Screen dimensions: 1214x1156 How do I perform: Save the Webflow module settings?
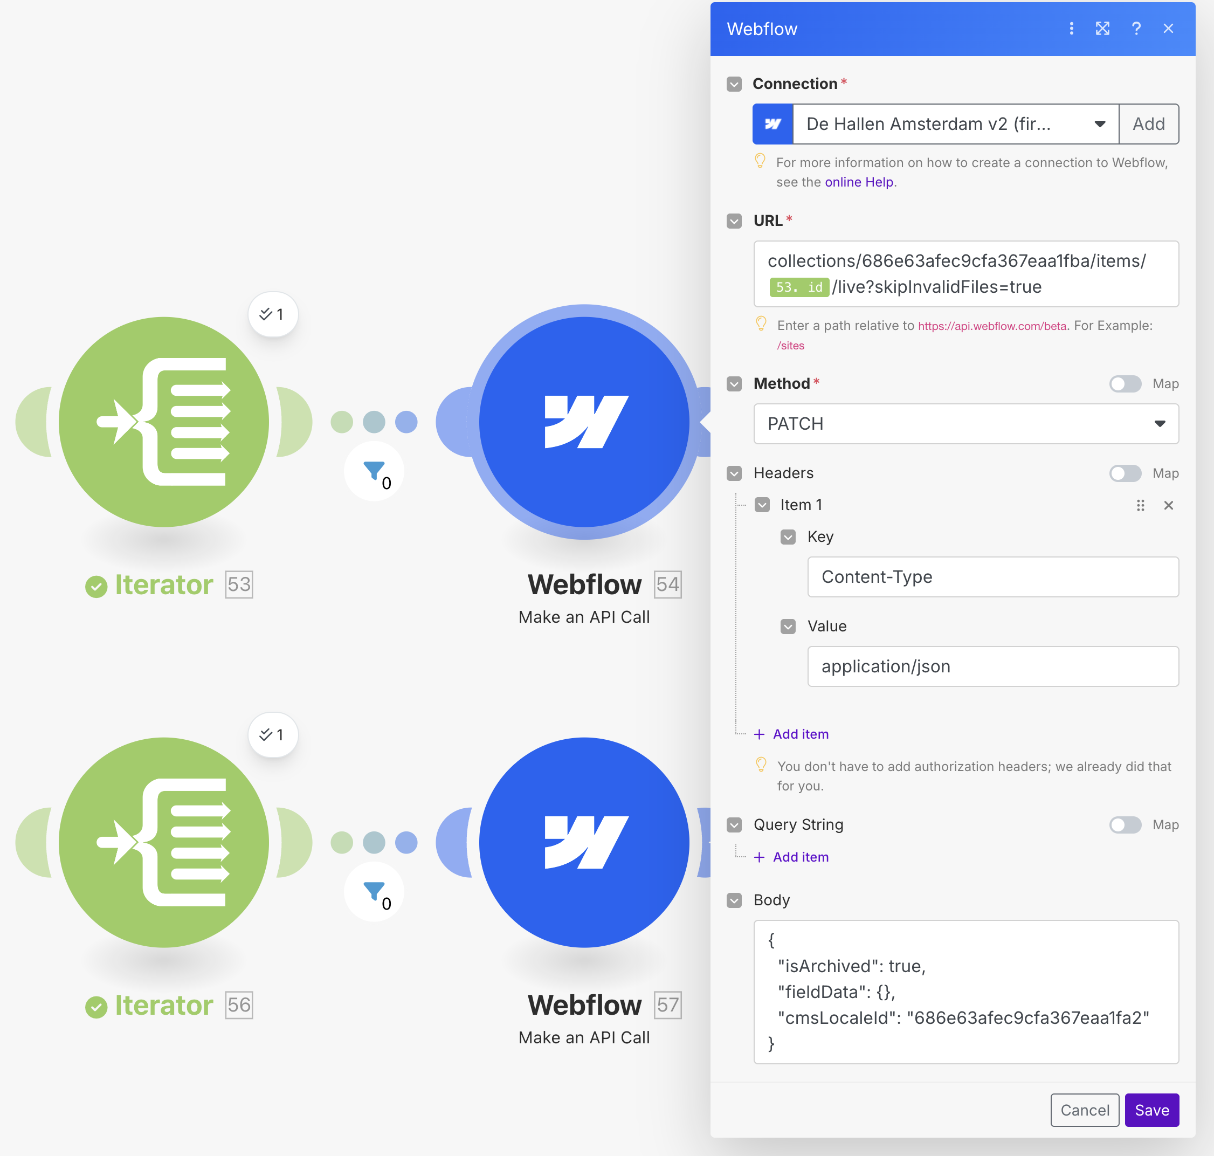click(1151, 1110)
